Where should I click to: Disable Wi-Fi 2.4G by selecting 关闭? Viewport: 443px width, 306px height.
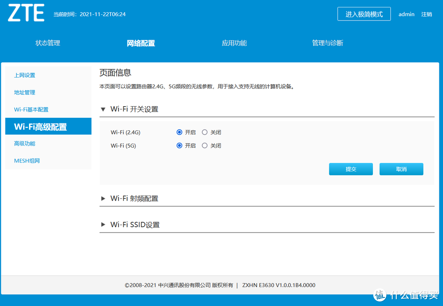(x=204, y=132)
